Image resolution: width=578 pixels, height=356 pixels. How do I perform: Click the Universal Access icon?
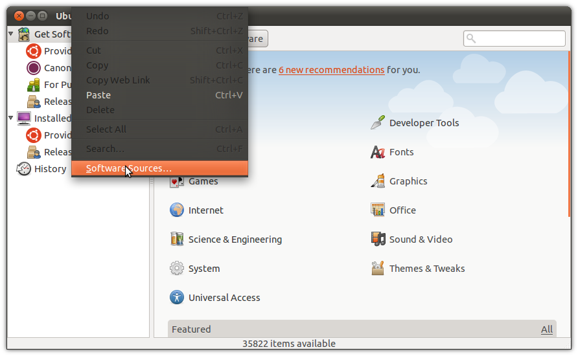coord(176,297)
